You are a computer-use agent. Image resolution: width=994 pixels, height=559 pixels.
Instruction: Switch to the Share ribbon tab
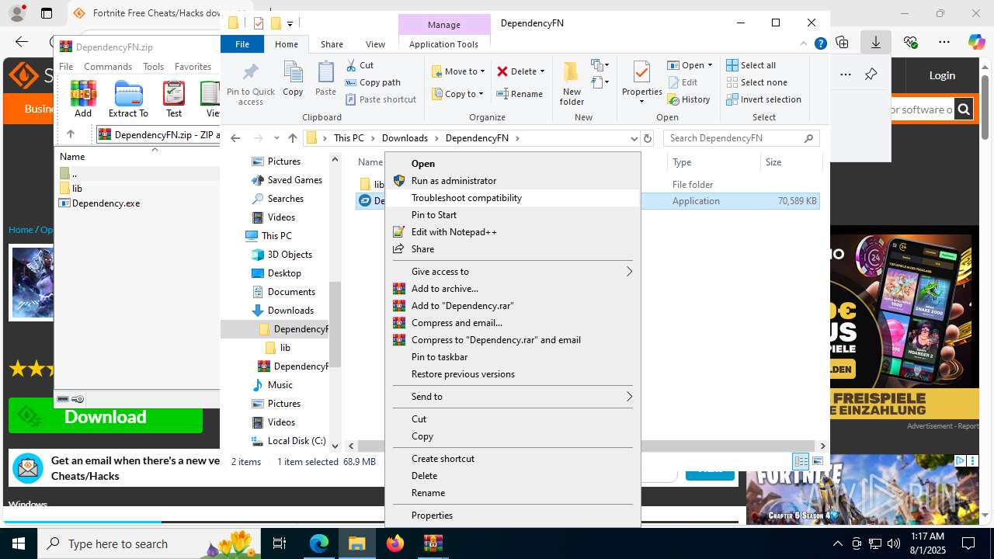pyautogui.click(x=332, y=44)
